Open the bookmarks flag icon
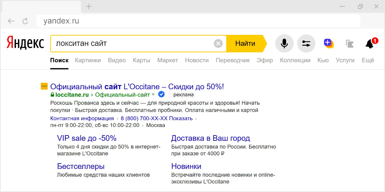 350,44
